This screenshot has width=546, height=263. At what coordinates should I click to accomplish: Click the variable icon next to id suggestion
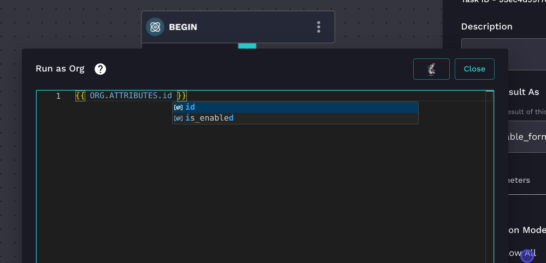click(178, 107)
